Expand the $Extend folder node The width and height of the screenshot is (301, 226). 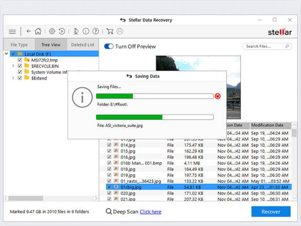click(13, 78)
